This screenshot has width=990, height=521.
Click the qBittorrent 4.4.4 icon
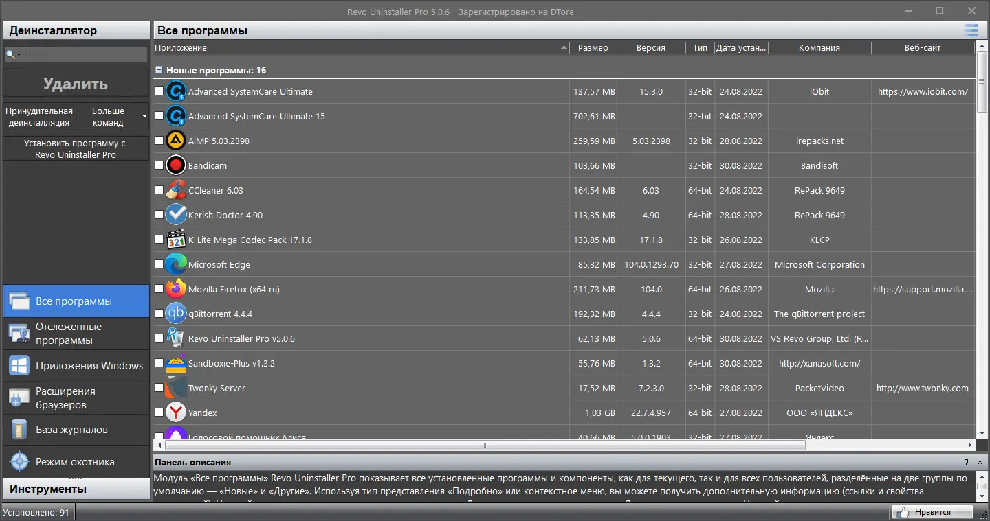177,314
